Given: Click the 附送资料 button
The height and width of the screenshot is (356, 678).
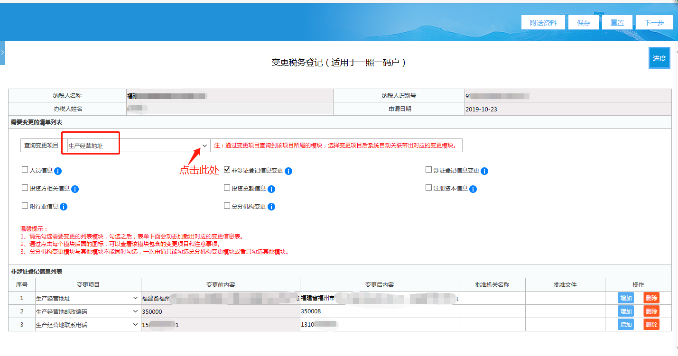Looking at the screenshot, I should point(543,23).
